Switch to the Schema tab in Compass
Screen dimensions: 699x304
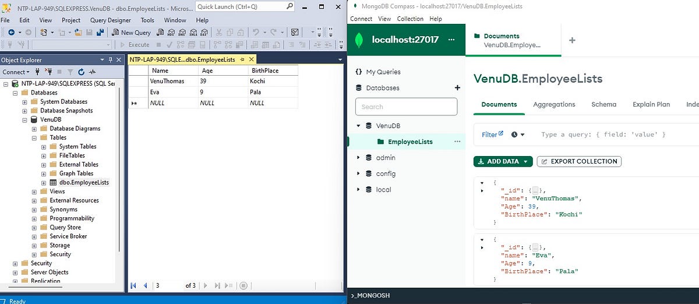click(x=603, y=104)
